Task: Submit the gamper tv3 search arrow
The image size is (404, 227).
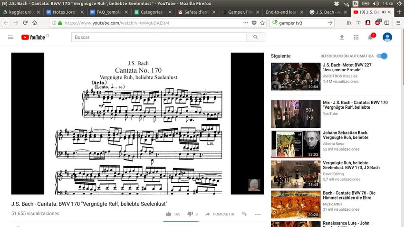Action: 330,23
